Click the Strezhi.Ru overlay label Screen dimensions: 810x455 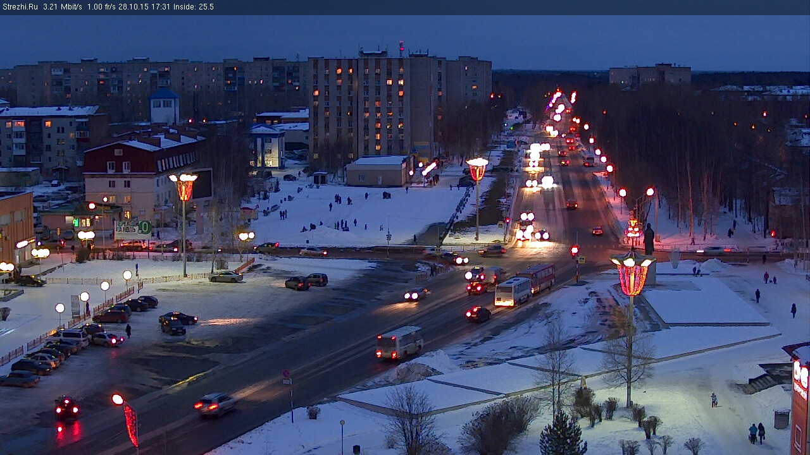pos(20,7)
